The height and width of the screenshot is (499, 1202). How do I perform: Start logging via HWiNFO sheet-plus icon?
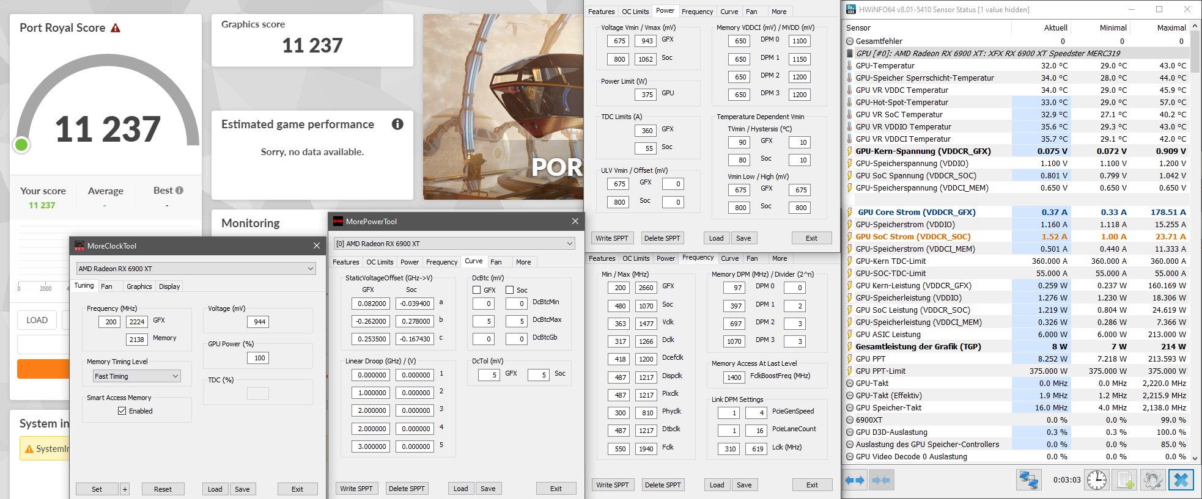click(1125, 480)
